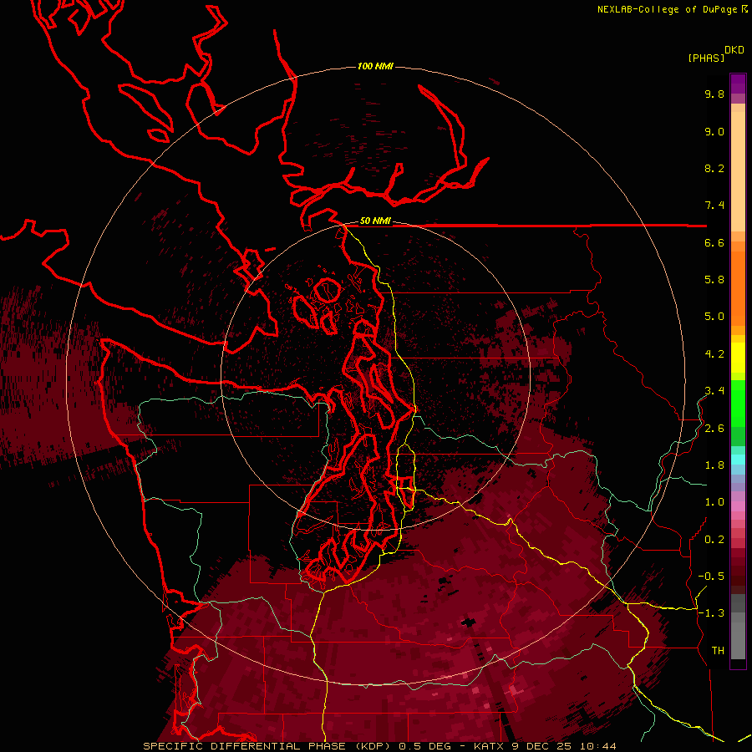Click the 8.2 scale value
This screenshot has height=752, width=752.
click(714, 168)
